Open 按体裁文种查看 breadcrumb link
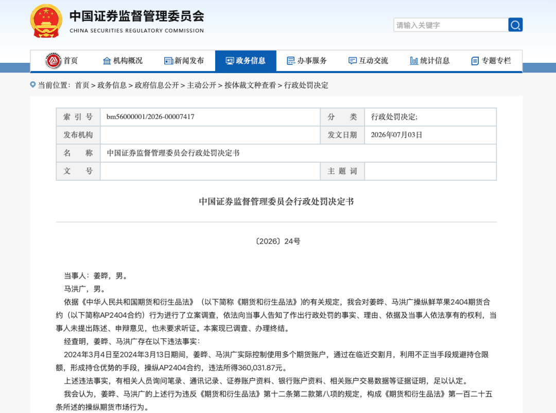The width and height of the screenshot is (556, 413). pyautogui.click(x=250, y=85)
